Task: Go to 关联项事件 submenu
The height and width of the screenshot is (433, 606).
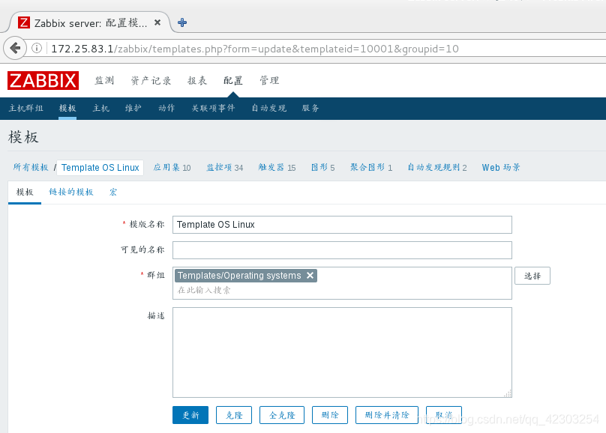Action: pyautogui.click(x=213, y=109)
